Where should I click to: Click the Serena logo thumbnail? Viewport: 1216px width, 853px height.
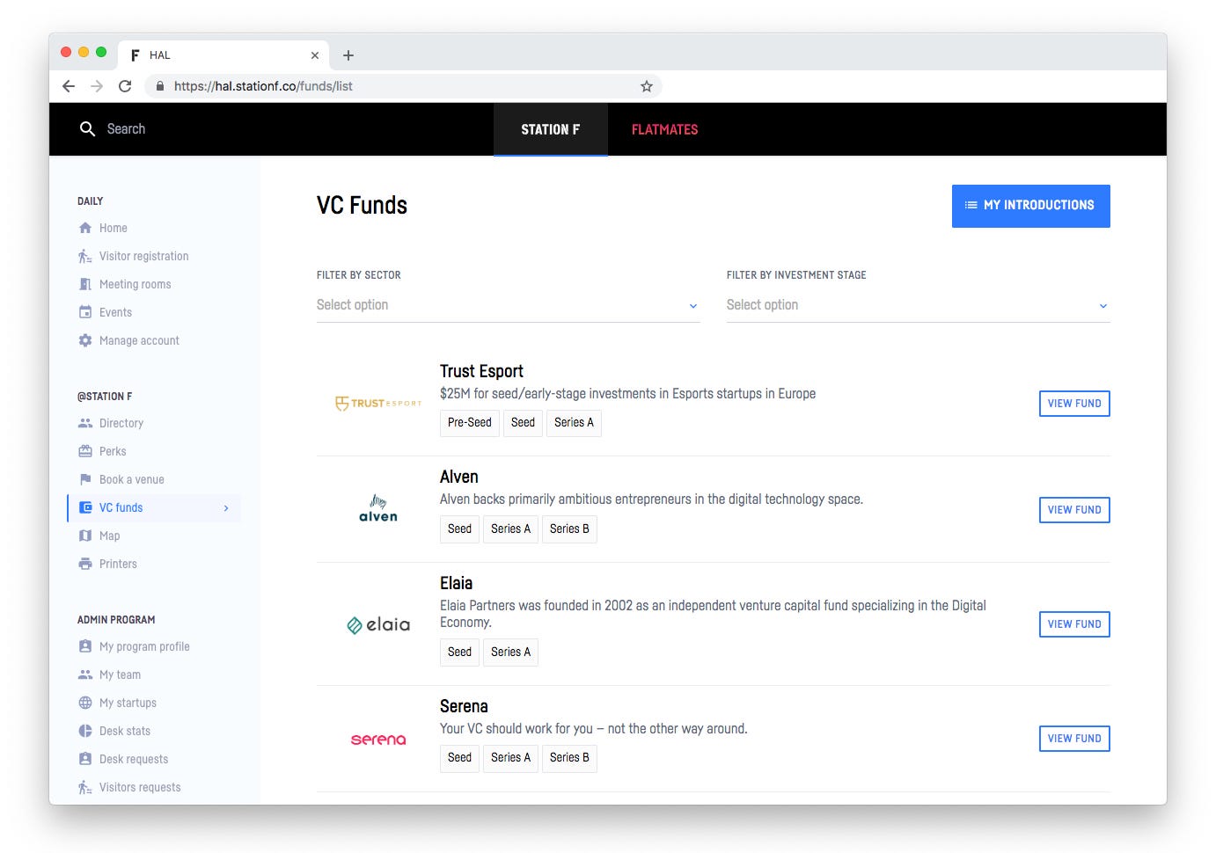[378, 740]
